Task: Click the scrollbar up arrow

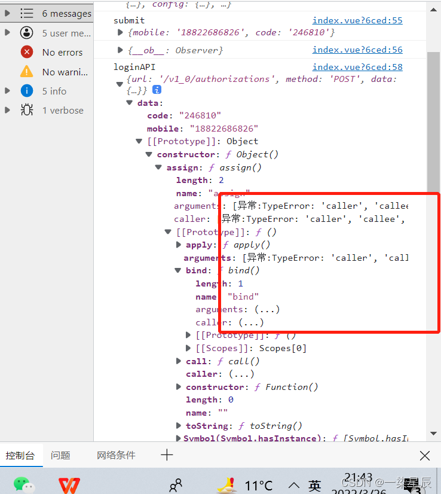Action: click(433, 10)
